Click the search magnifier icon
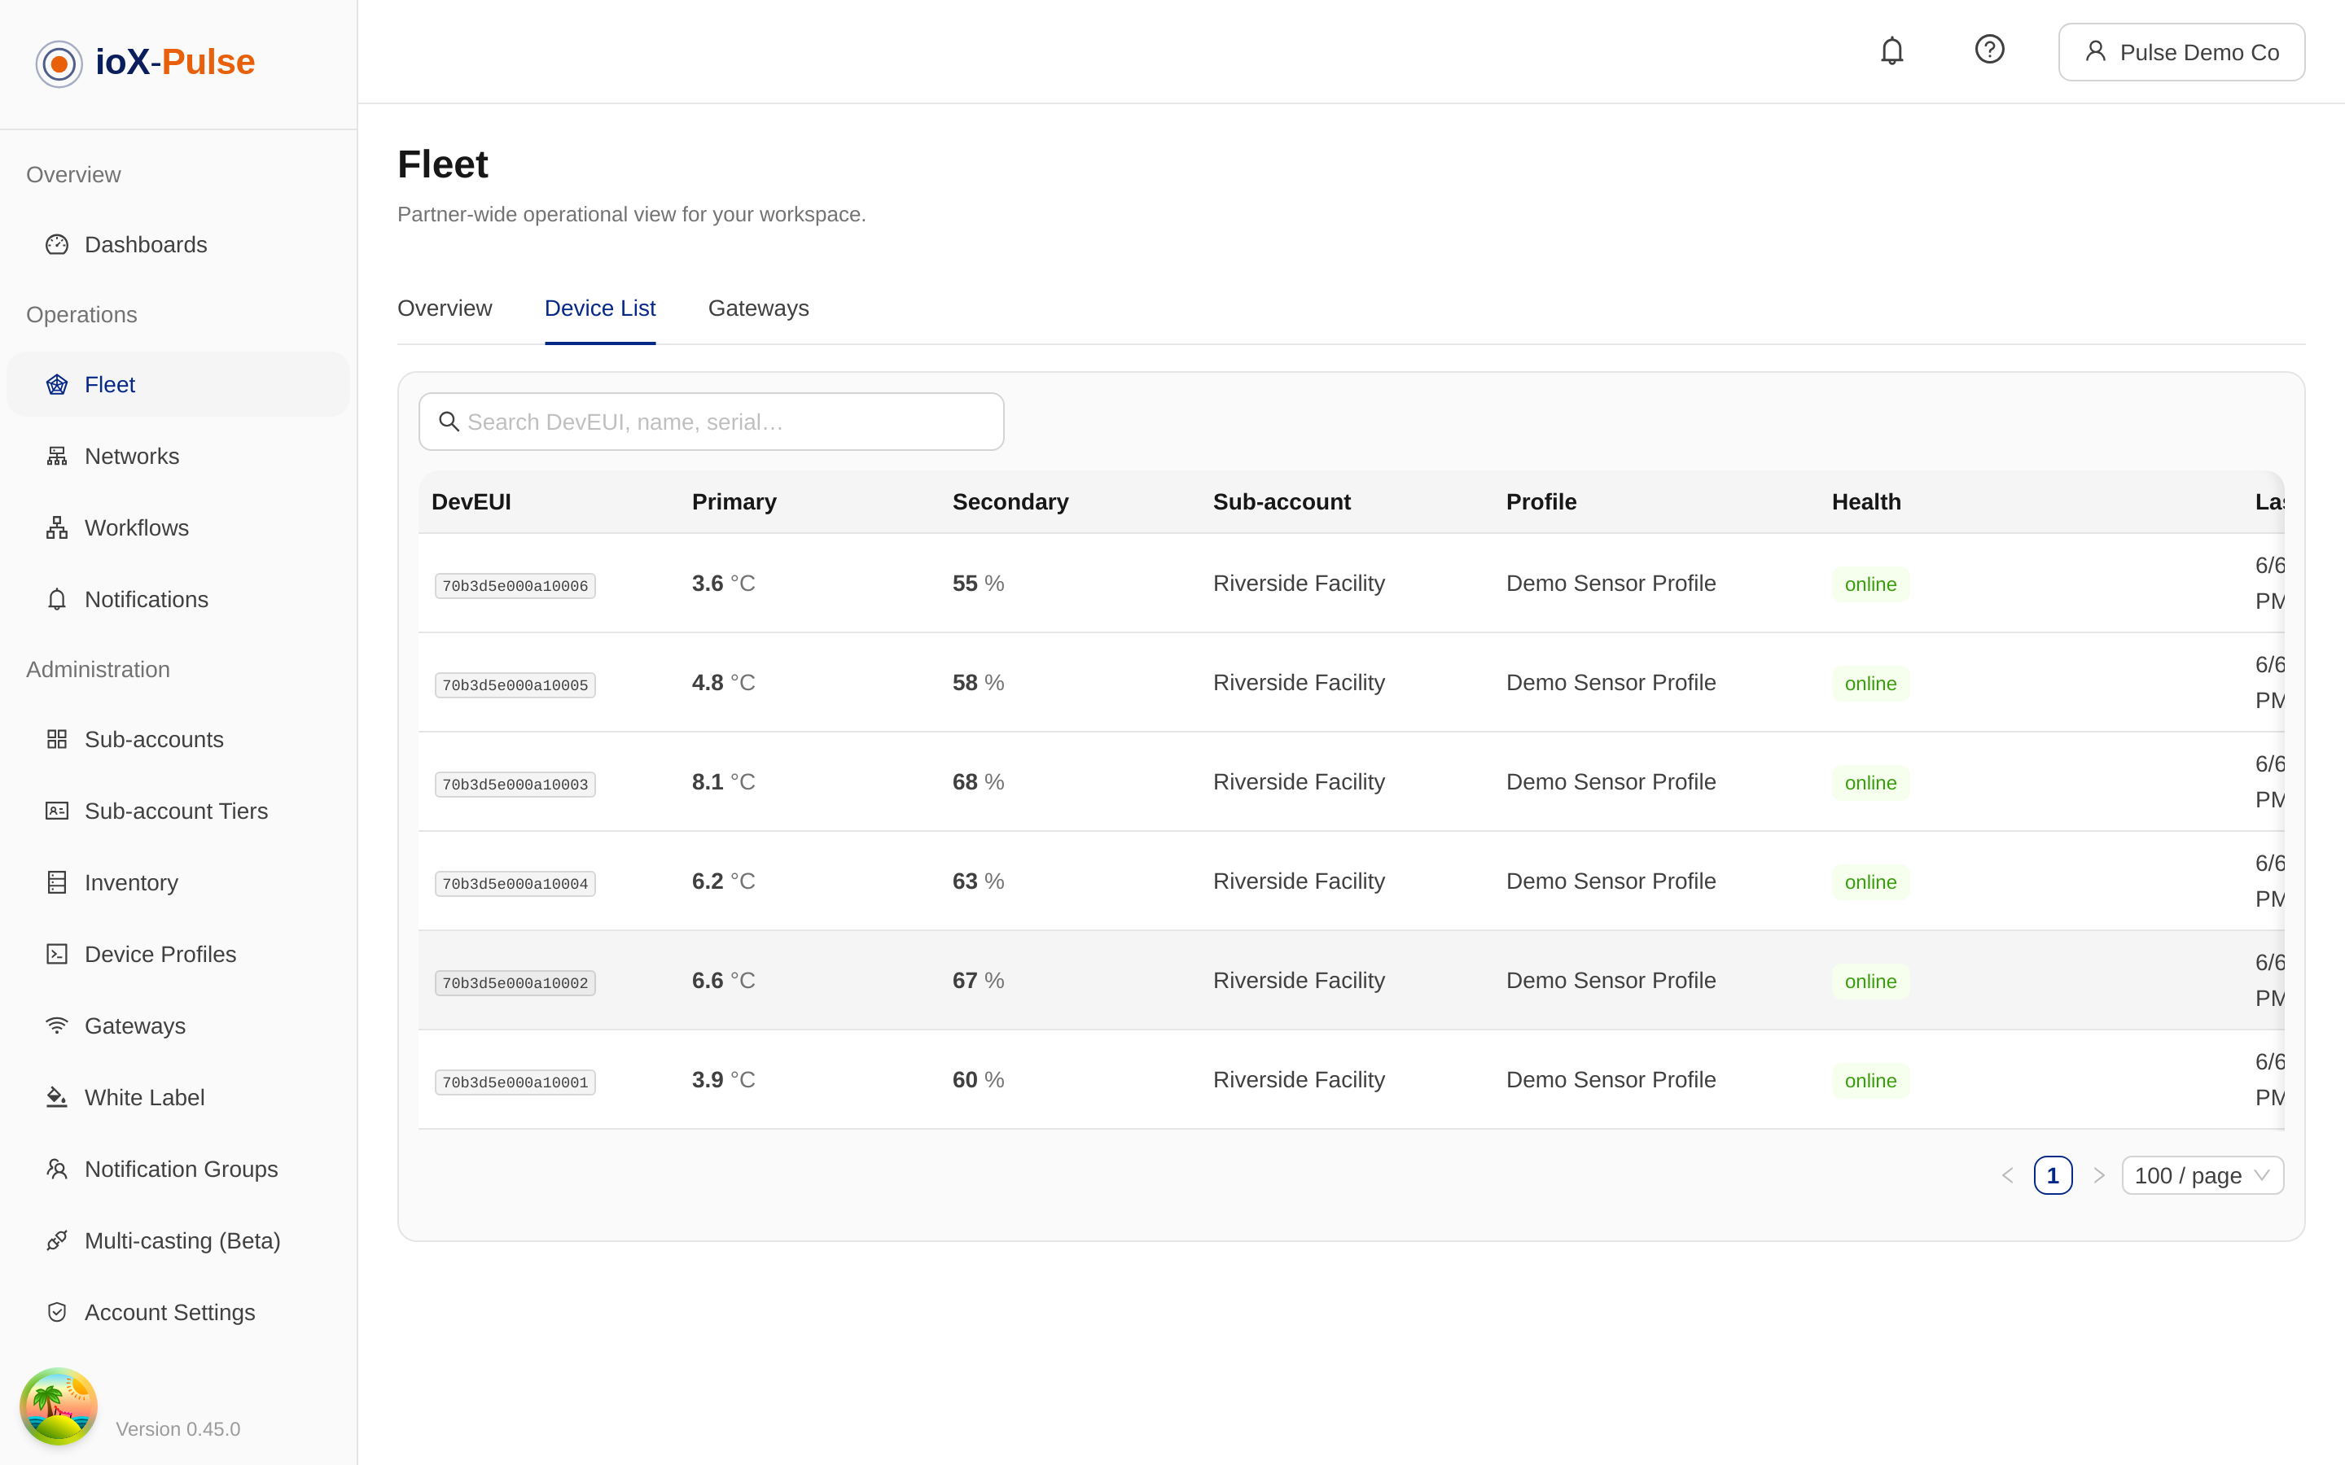Image resolution: width=2345 pixels, height=1465 pixels. point(449,422)
